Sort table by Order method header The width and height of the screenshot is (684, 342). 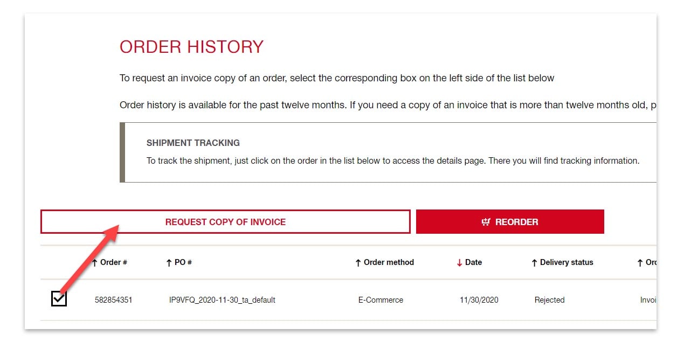pyautogui.click(x=389, y=262)
